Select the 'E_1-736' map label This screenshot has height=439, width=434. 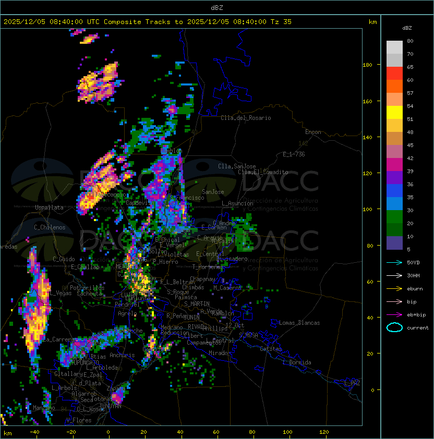coord(294,154)
